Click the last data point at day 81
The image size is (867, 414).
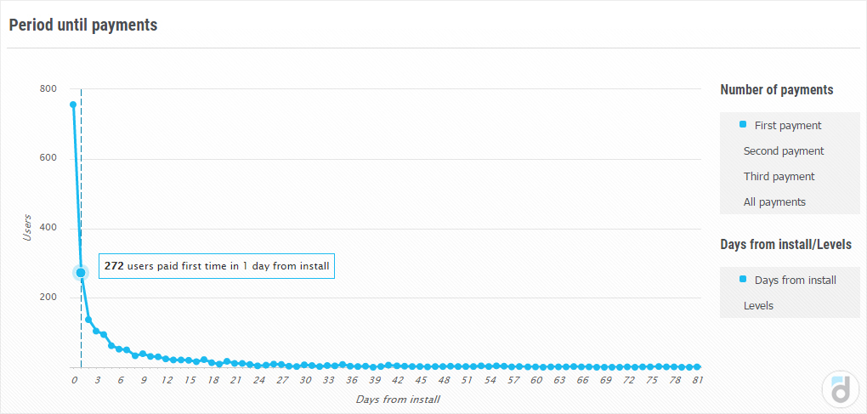(697, 366)
